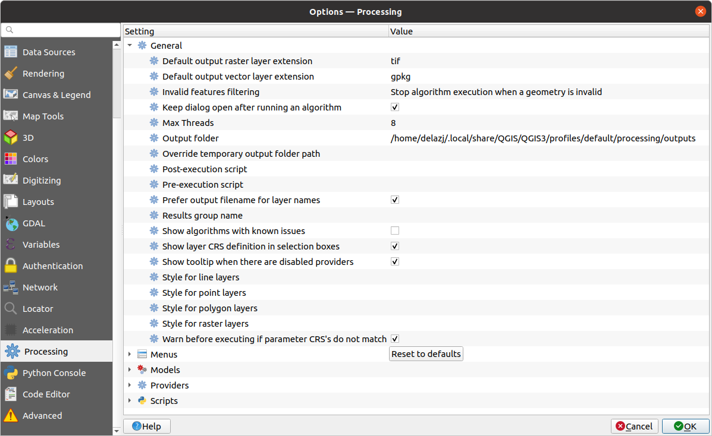This screenshot has width=712, height=436.
Task: Open the Data Sources settings icon
Action: click(11, 52)
